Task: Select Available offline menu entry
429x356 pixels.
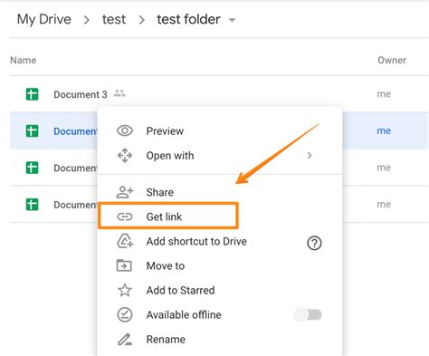Action: (x=220, y=314)
